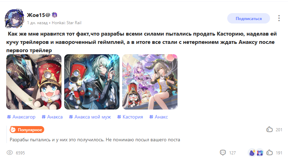This screenshot has width=288, height=162.
Task: Click the Популярное popular comment badge
Action: coord(27,130)
